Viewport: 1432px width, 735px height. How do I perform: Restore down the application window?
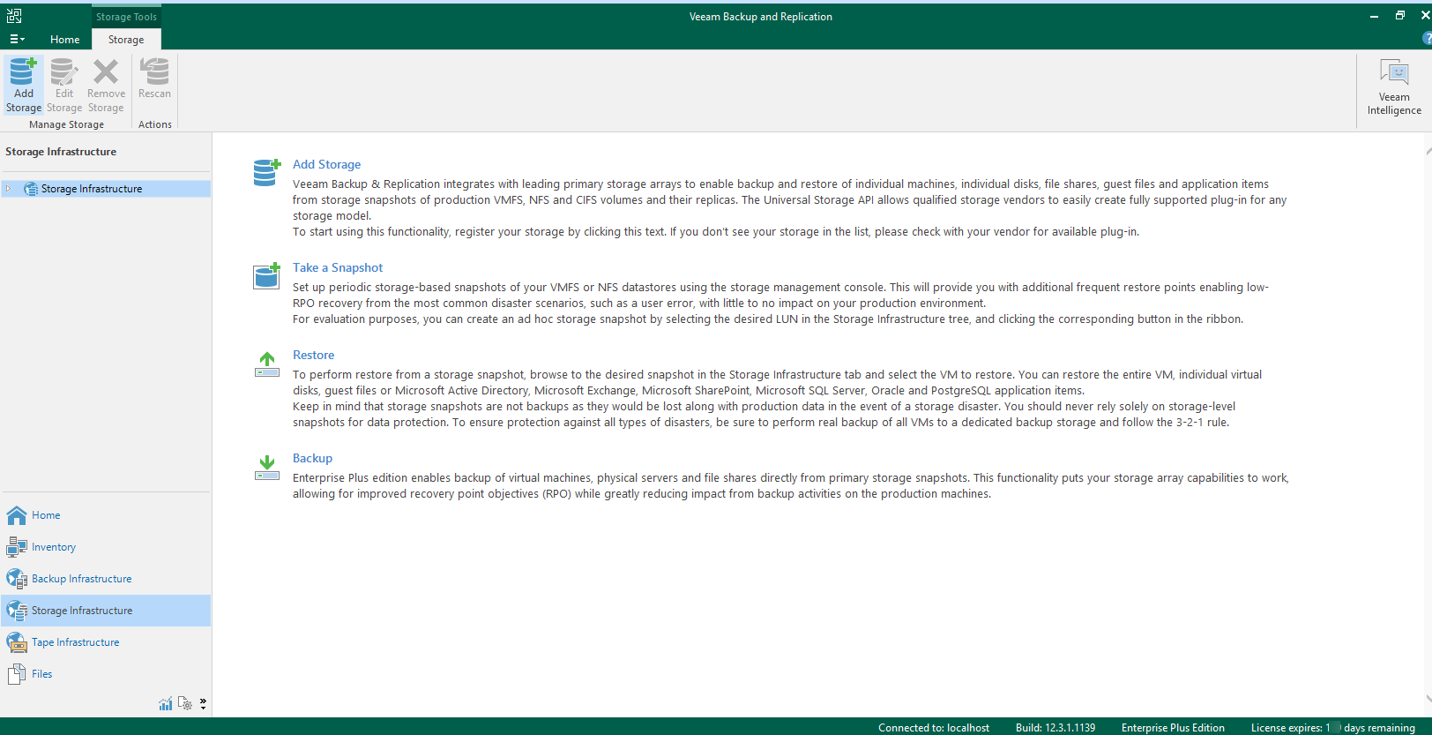tap(1400, 16)
